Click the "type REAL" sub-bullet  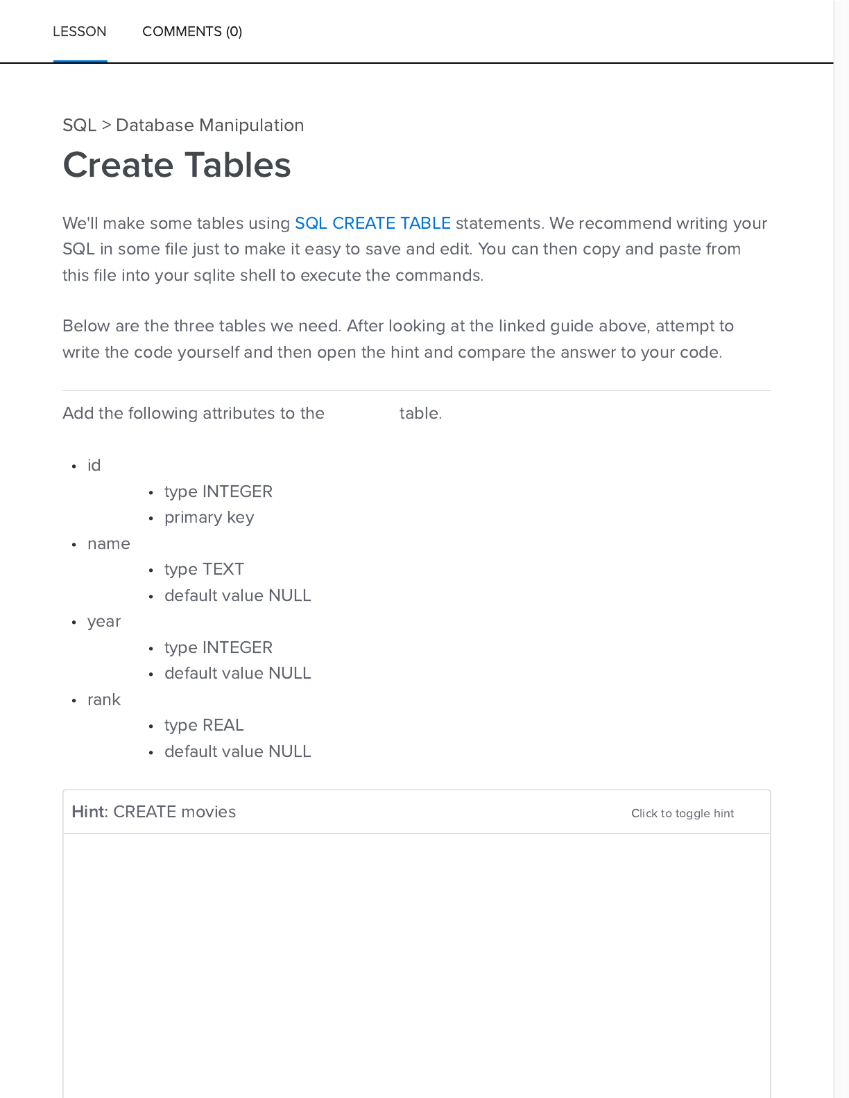204,725
